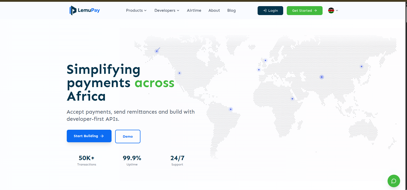Click the Login button

(x=270, y=10)
